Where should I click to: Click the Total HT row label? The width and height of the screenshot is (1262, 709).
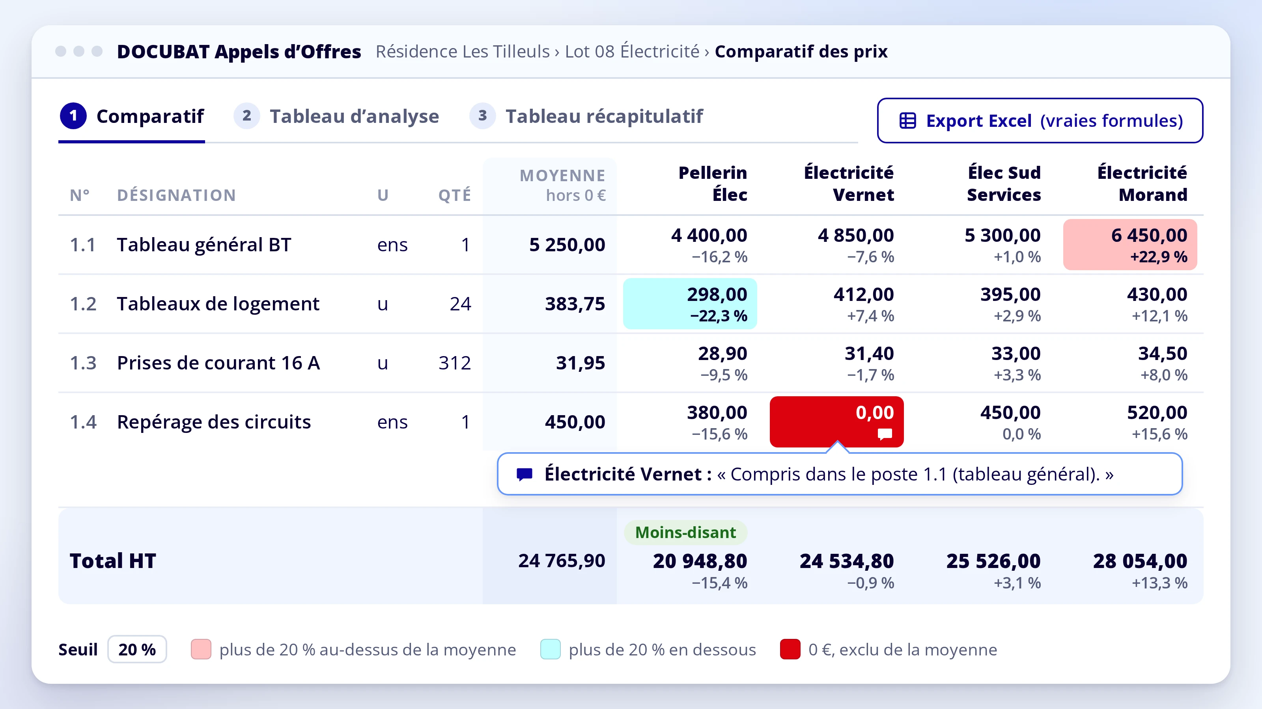click(113, 561)
